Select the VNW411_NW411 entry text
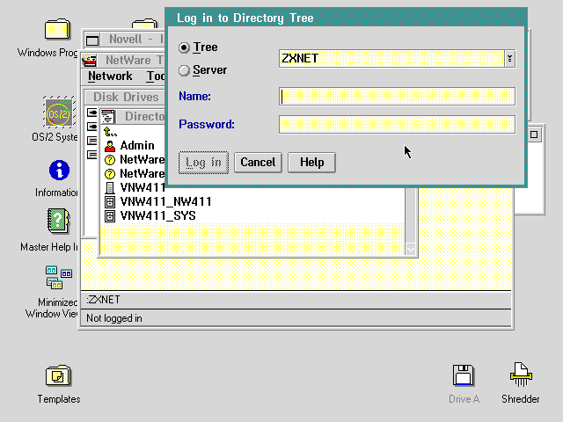Image resolution: width=563 pixels, height=422 pixels. pos(166,201)
